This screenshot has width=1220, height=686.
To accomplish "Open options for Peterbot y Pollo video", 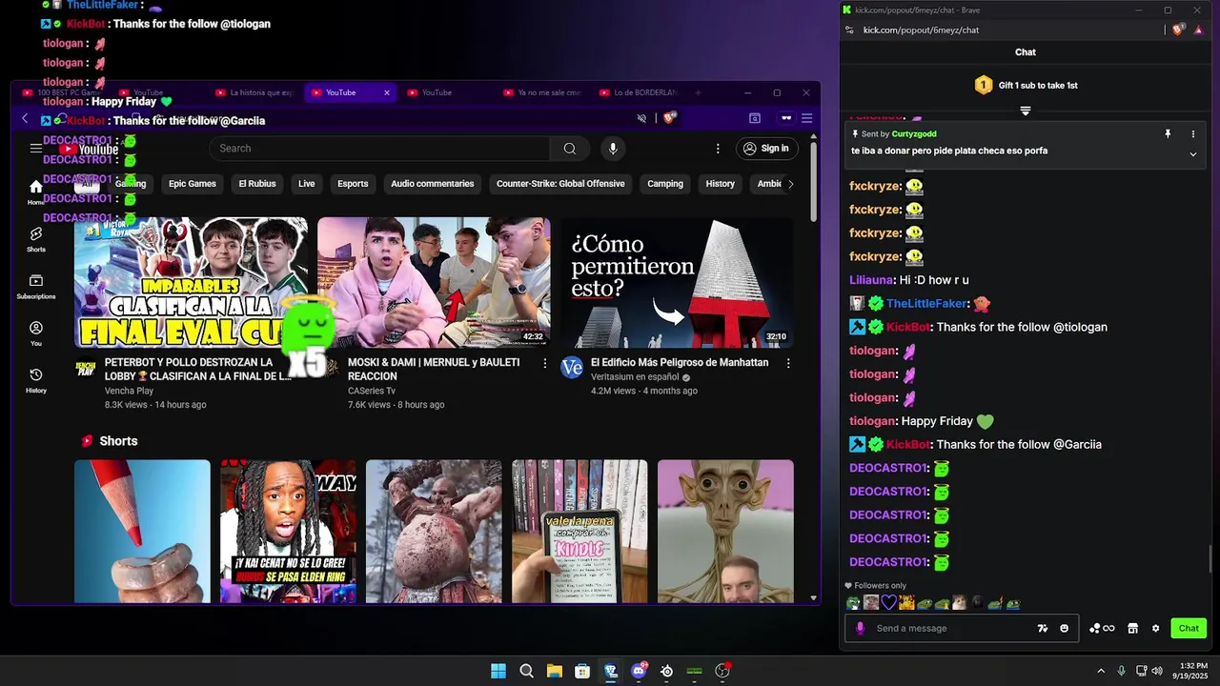I will pyautogui.click(x=302, y=363).
